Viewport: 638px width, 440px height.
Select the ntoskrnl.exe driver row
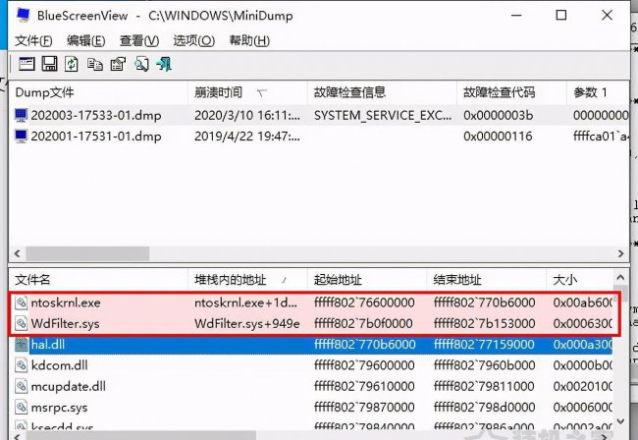[311, 302]
